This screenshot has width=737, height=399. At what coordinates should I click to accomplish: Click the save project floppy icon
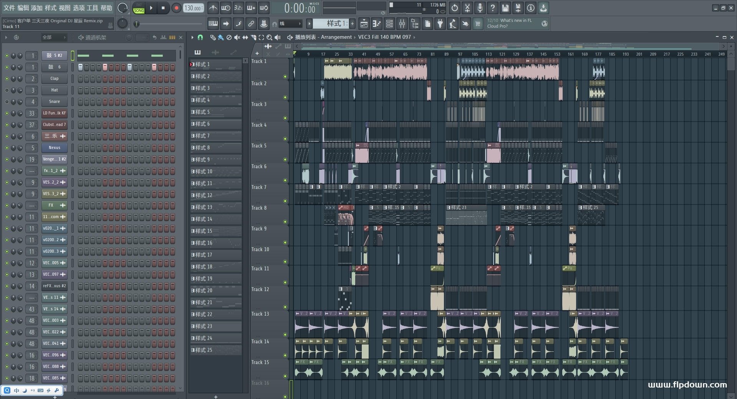(x=505, y=8)
